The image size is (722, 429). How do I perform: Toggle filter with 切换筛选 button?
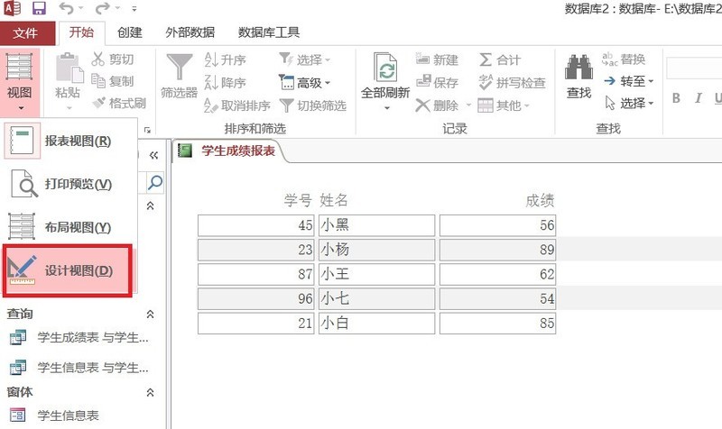312,105
